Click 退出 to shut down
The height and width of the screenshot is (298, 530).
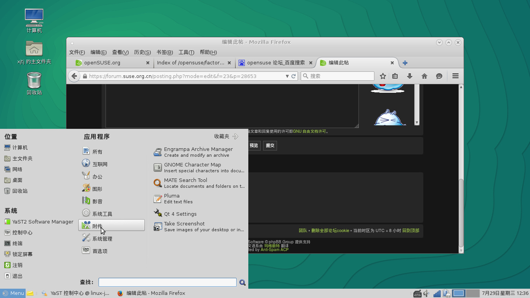point(13,276)
